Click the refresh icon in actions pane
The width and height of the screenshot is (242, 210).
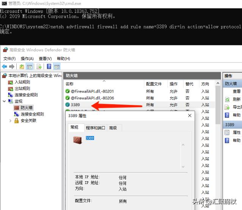(227, 100)
